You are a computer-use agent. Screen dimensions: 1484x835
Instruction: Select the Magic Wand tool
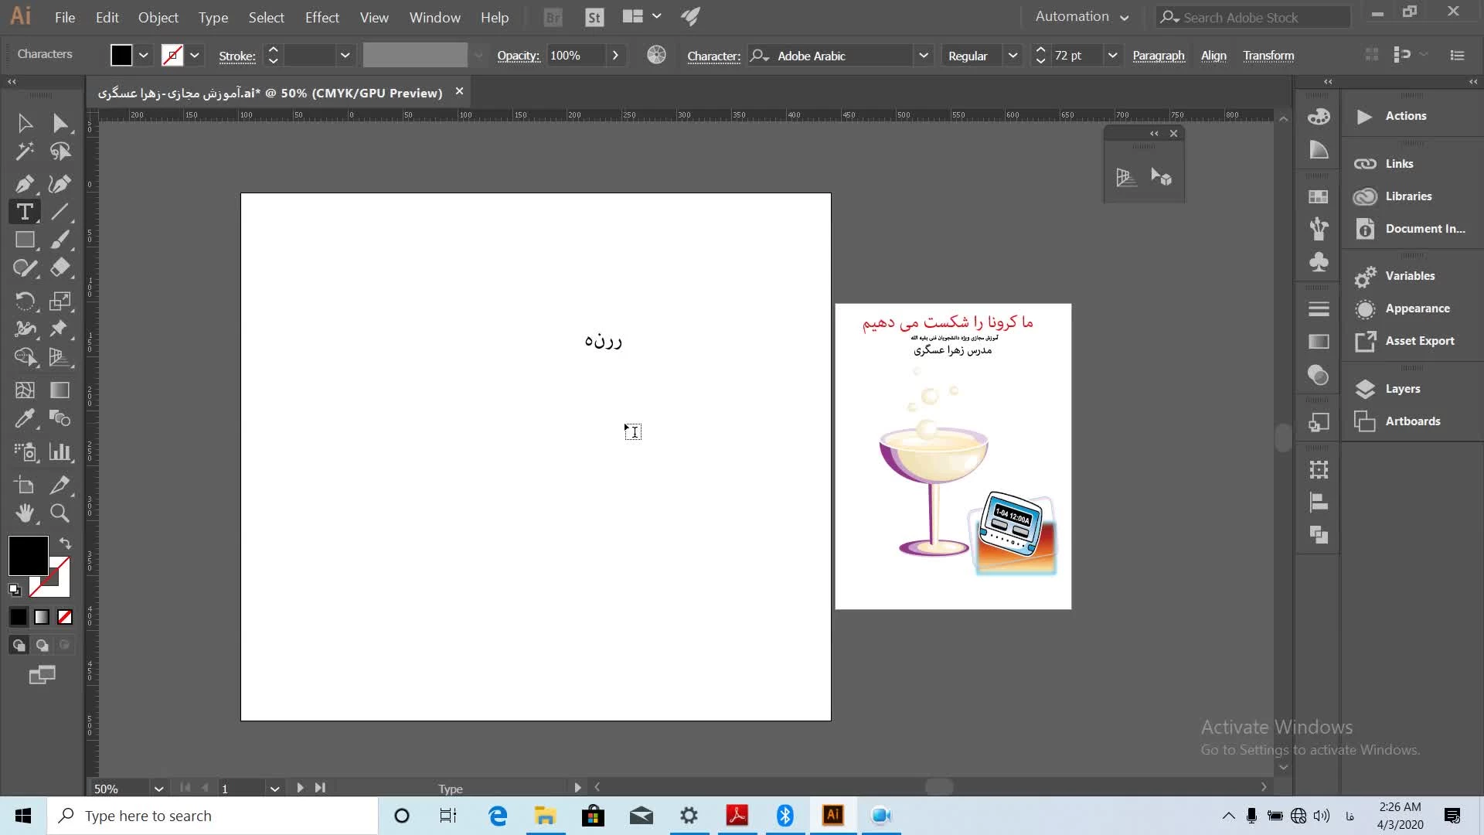click(24, 152)
